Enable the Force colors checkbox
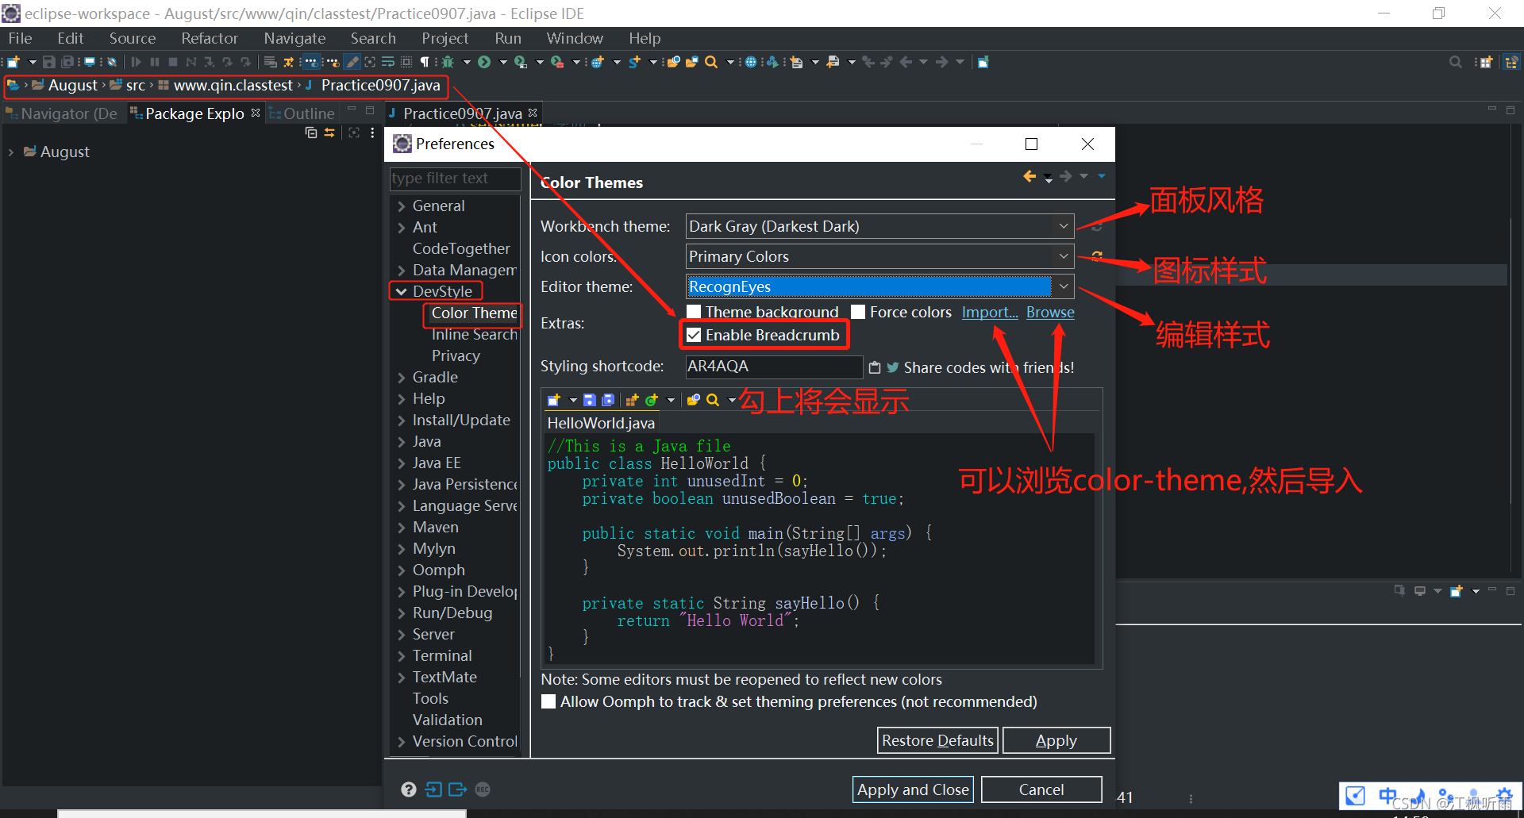The image size is (1524, 818). (x=858, y=312)
